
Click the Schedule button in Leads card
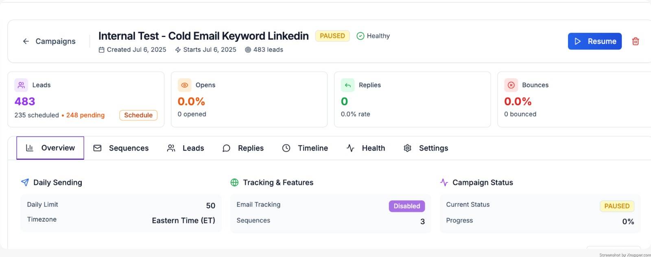[138, 115]
